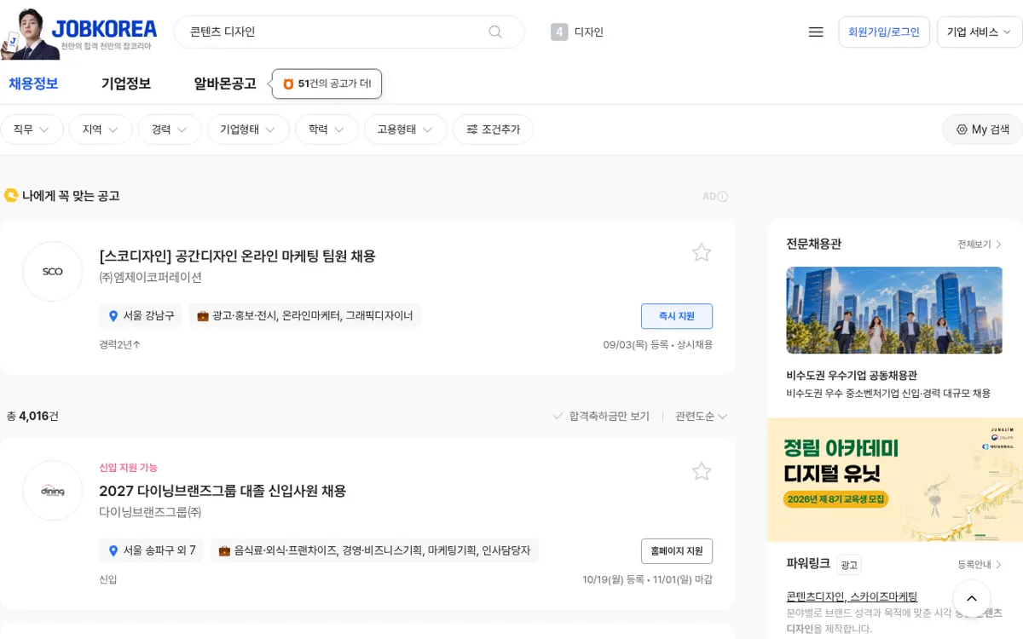Screen dimensions: 1023x639
Task: Switch to the 채용정보 tab
Action: 33,83
